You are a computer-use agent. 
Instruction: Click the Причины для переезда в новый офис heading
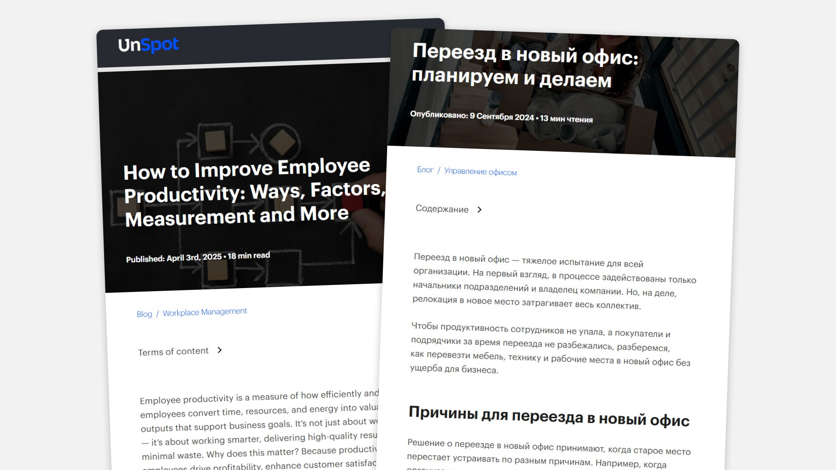[549, 416]
